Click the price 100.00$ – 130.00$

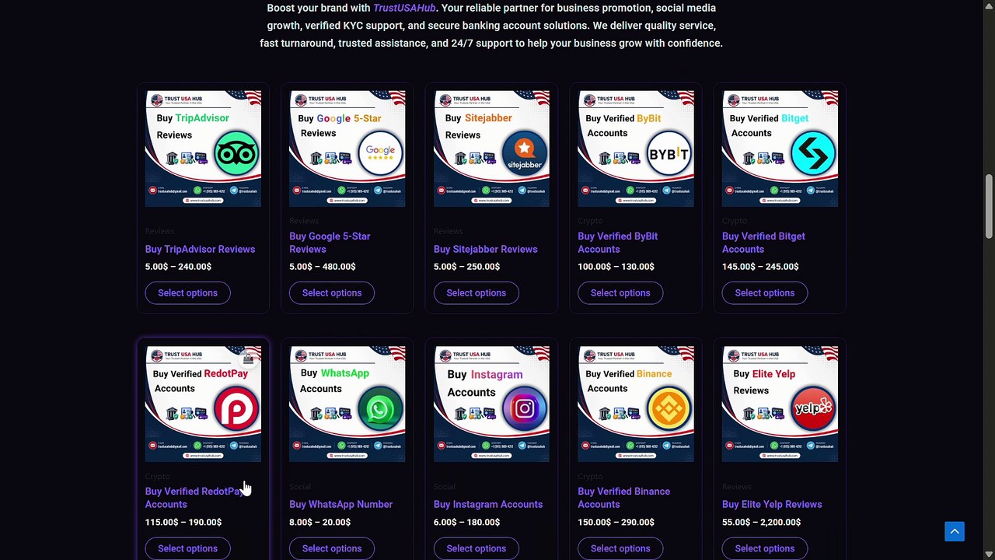pyautogui.click(x=616, y=266)
